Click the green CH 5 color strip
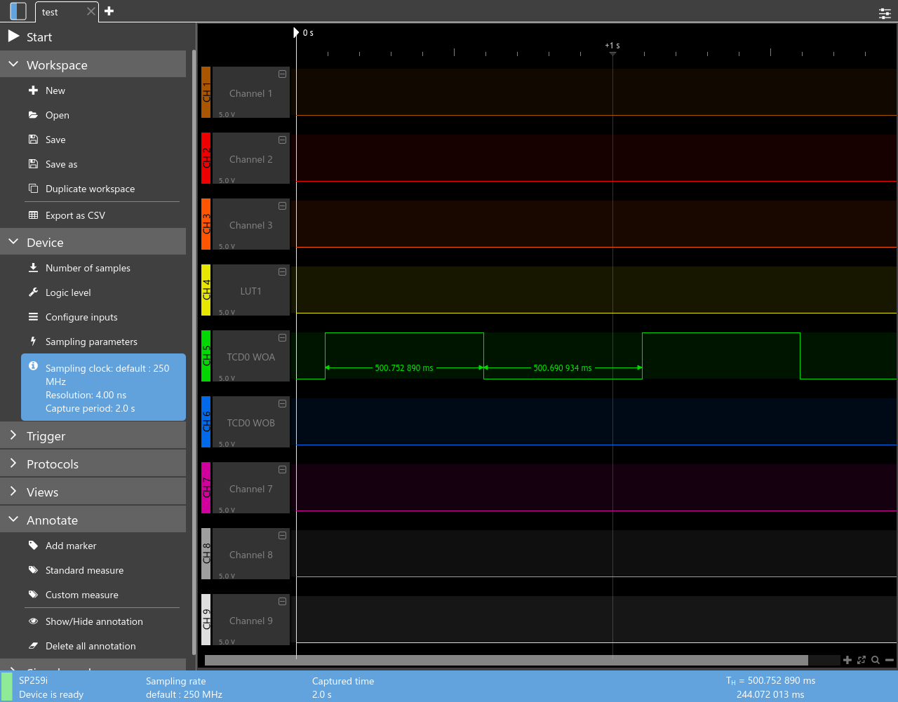The height and width of the screenshot is (702, 898). (x=206, y=356)
